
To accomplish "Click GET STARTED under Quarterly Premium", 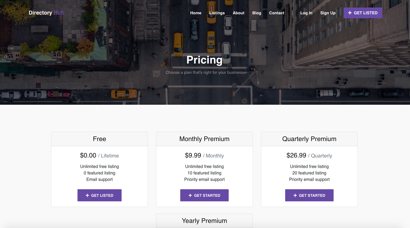I will pos(309,195).
